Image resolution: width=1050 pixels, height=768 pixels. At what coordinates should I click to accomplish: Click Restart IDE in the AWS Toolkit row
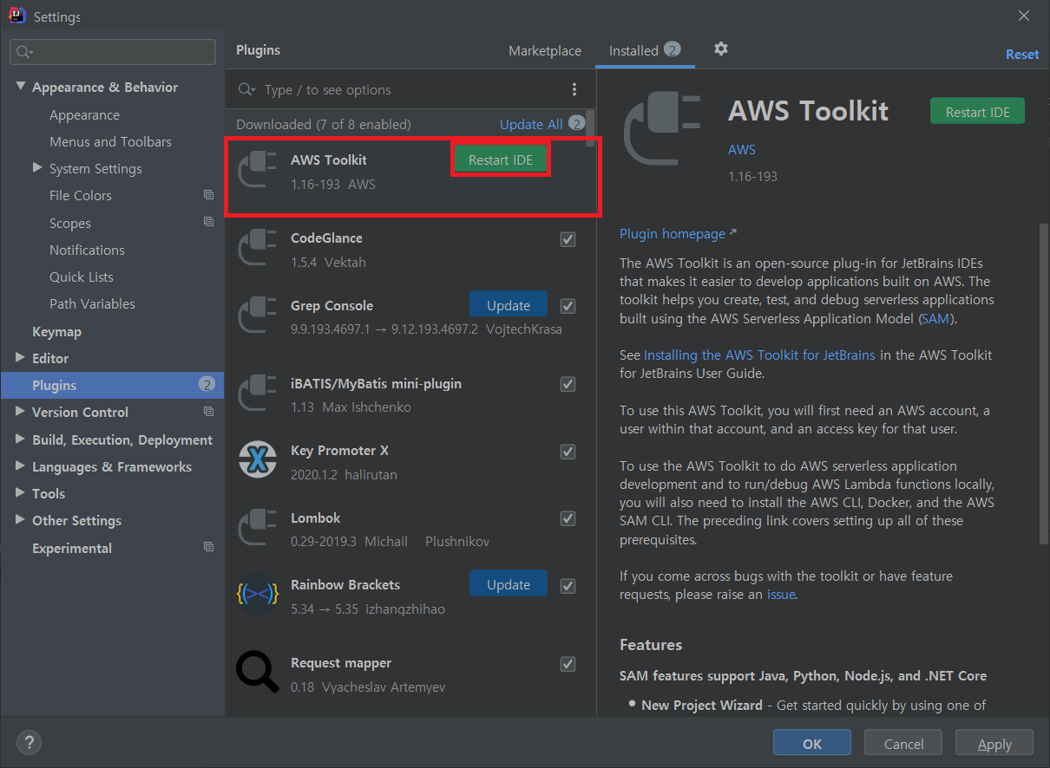pyautogui.click(x=501, y=160)
